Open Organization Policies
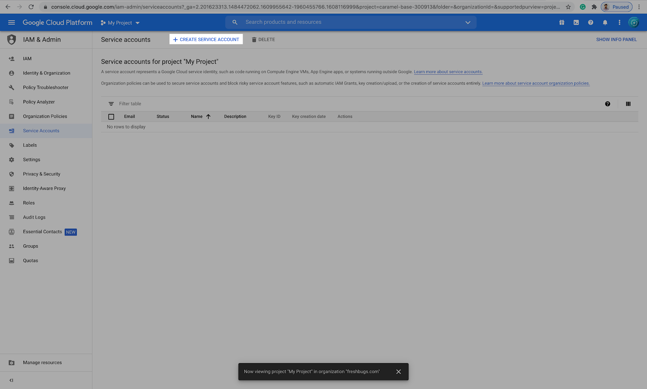This screenshot has width=647, height=389. [45, 116]
